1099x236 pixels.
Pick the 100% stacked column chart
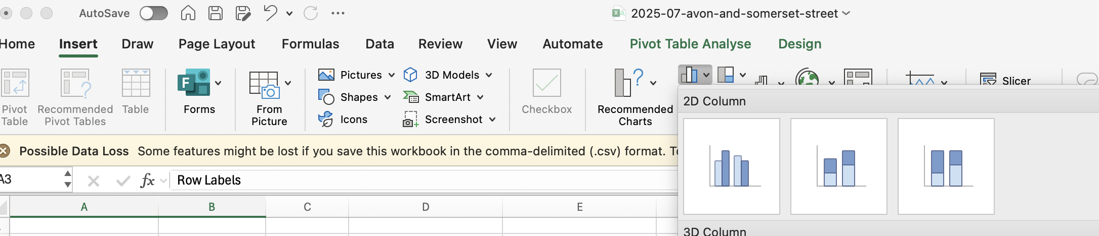coord(946,166)
